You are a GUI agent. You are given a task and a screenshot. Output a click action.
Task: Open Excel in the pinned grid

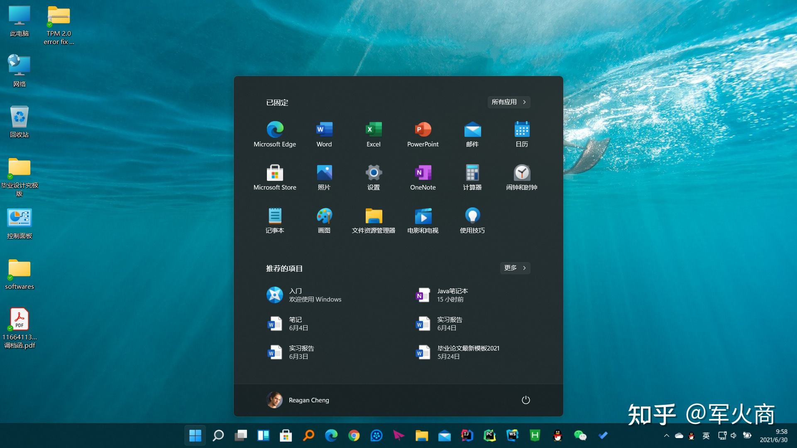[x=374, y=134]
